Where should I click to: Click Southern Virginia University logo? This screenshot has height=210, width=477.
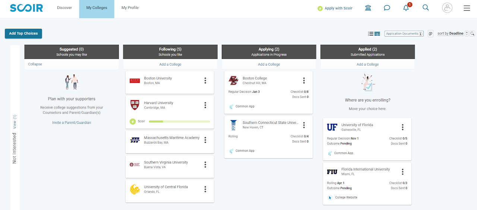point(135,164)
